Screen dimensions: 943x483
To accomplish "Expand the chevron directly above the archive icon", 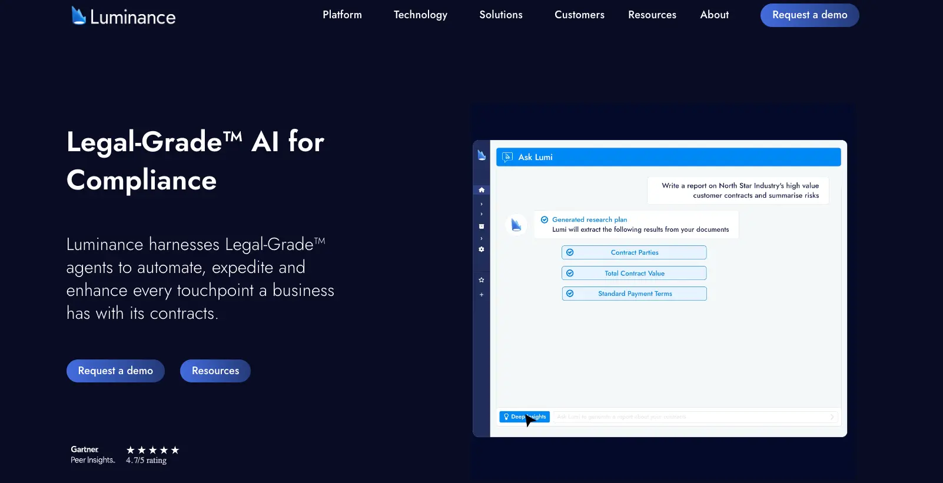I will coord(482,214).
